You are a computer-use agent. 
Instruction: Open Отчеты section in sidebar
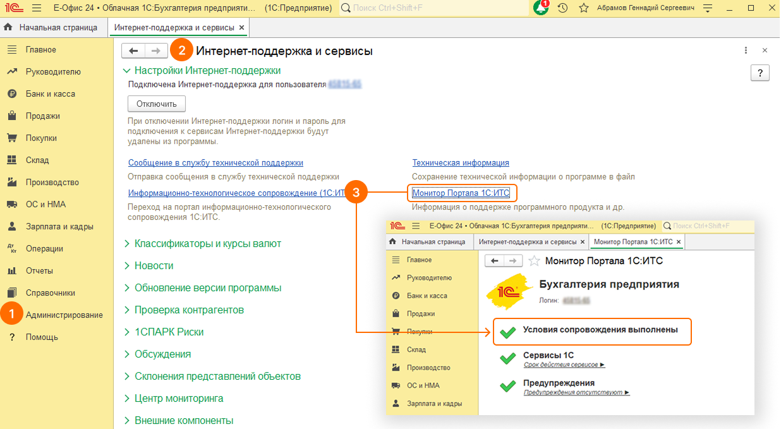click(x=39, y=271)
